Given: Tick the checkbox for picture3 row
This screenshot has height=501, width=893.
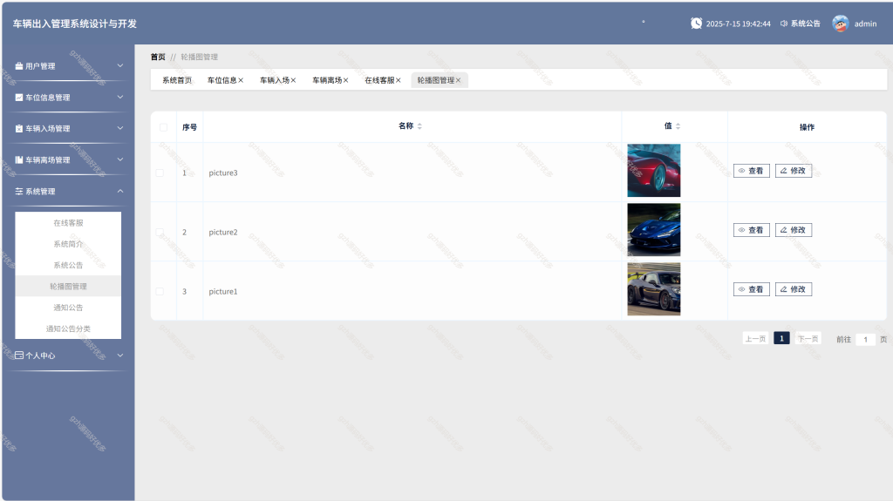Looking at the screenshot, I should [160, 173].
